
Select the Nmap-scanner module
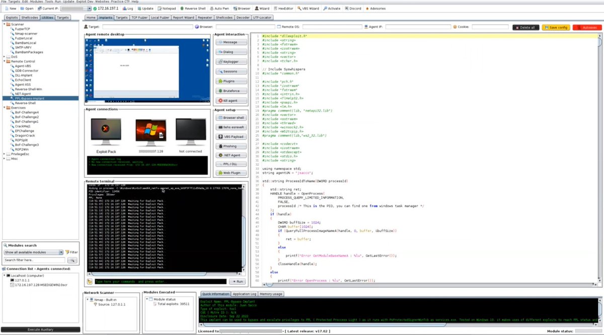click(x=23, y=33)
